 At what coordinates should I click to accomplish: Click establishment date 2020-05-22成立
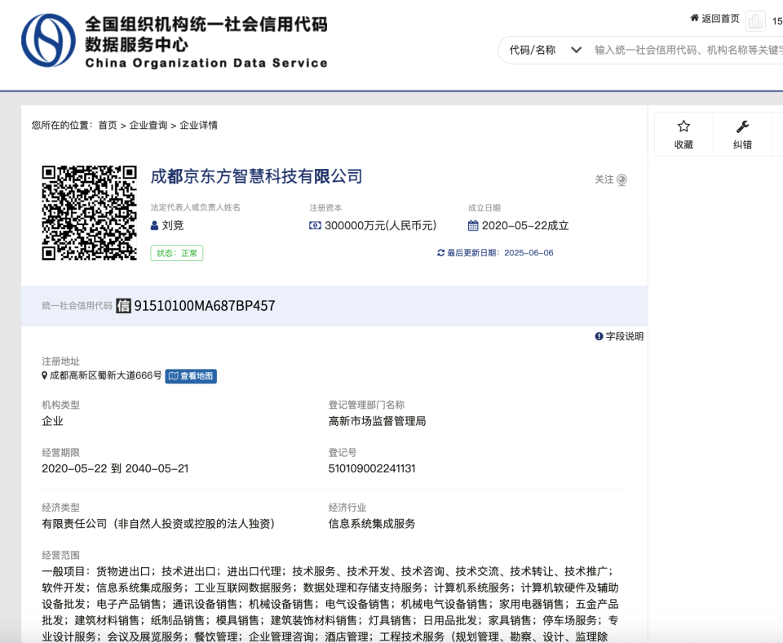point(525,225)
